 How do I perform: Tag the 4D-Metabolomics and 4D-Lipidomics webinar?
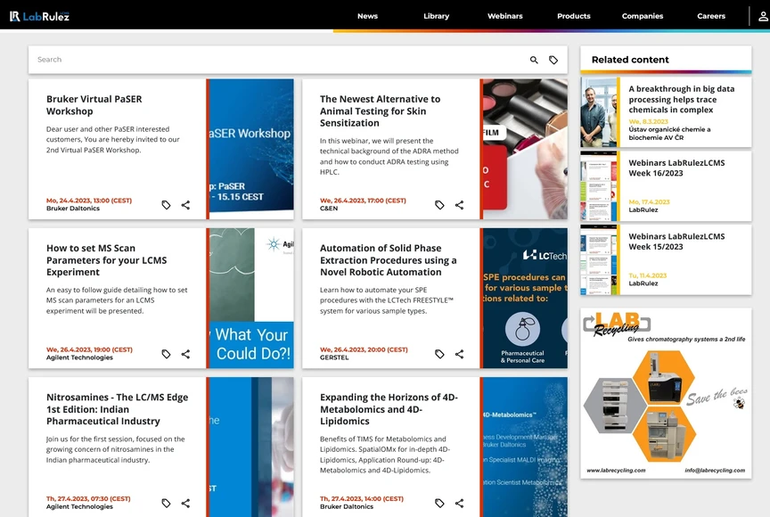[439, 504]
